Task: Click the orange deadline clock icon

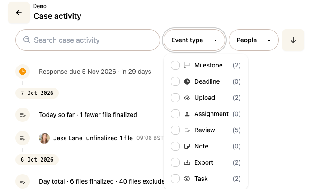Action: click(x=23, y=72)
